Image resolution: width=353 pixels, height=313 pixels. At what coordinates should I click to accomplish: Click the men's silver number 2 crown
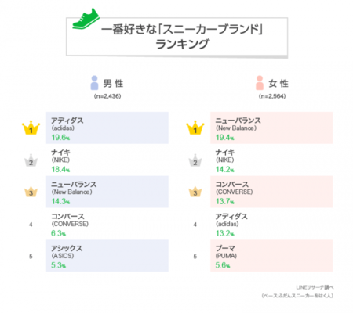31,160
